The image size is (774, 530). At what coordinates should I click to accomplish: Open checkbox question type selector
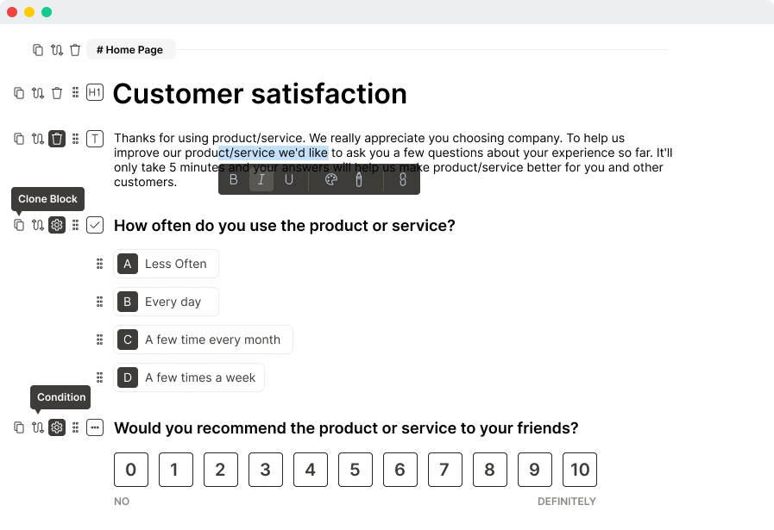[x=95, y=226]
